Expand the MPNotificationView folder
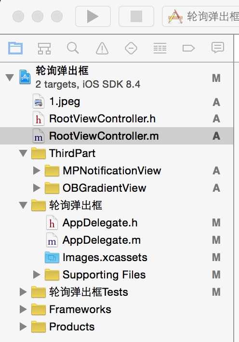Viewport: 239px width, 342px height. coord(37,171)
